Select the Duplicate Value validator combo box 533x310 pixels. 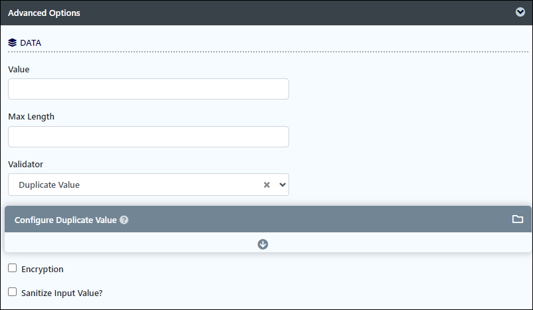click(149, 185)
